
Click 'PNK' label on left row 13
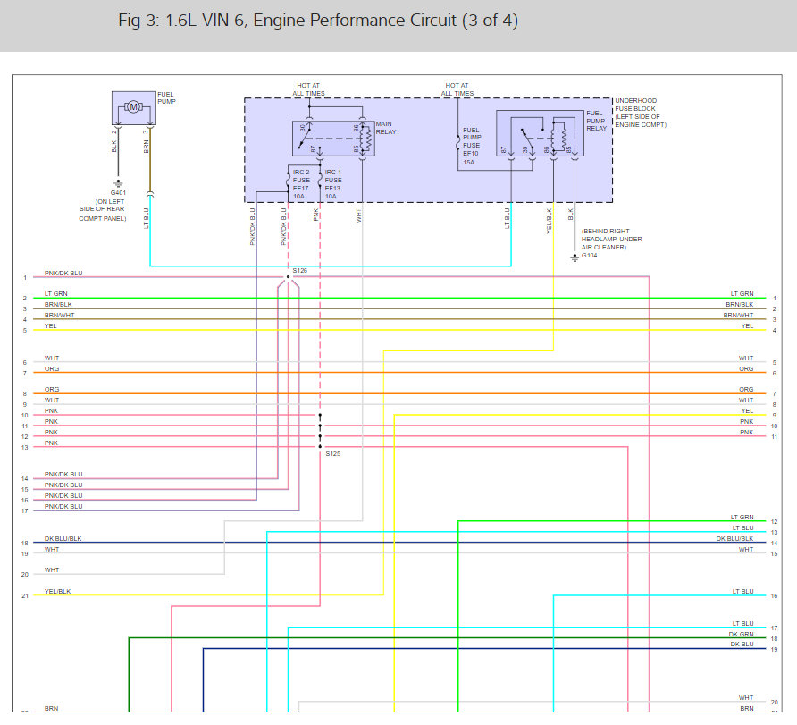click(x=51, y=443)
